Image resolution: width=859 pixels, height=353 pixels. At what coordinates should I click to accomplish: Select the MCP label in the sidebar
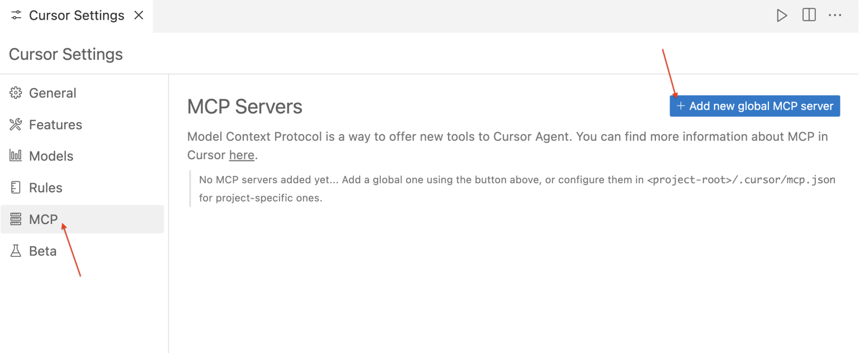pyautogui.click(x=43, y=220)
